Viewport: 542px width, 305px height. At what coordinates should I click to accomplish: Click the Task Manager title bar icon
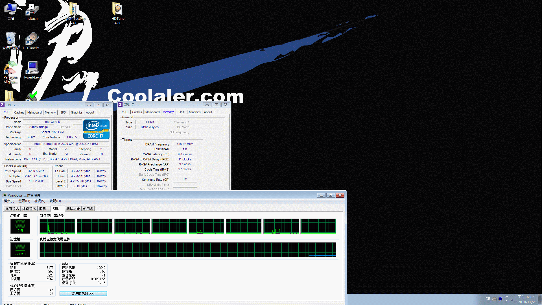[x=5, y=195]
